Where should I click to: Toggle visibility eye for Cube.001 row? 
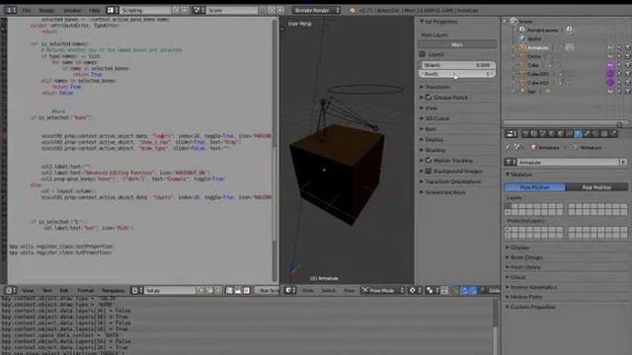click(x=610, y=74)
